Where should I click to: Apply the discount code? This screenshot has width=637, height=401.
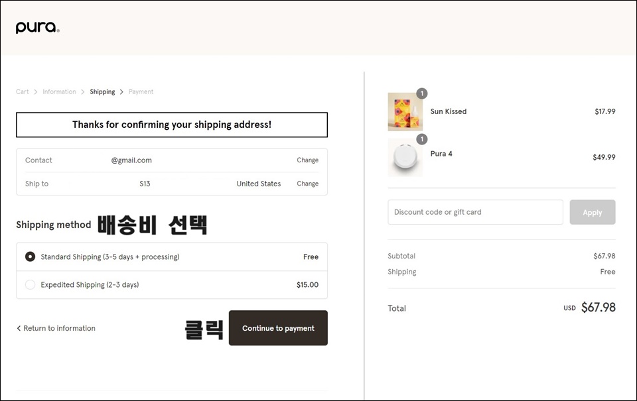coord(593,212)
